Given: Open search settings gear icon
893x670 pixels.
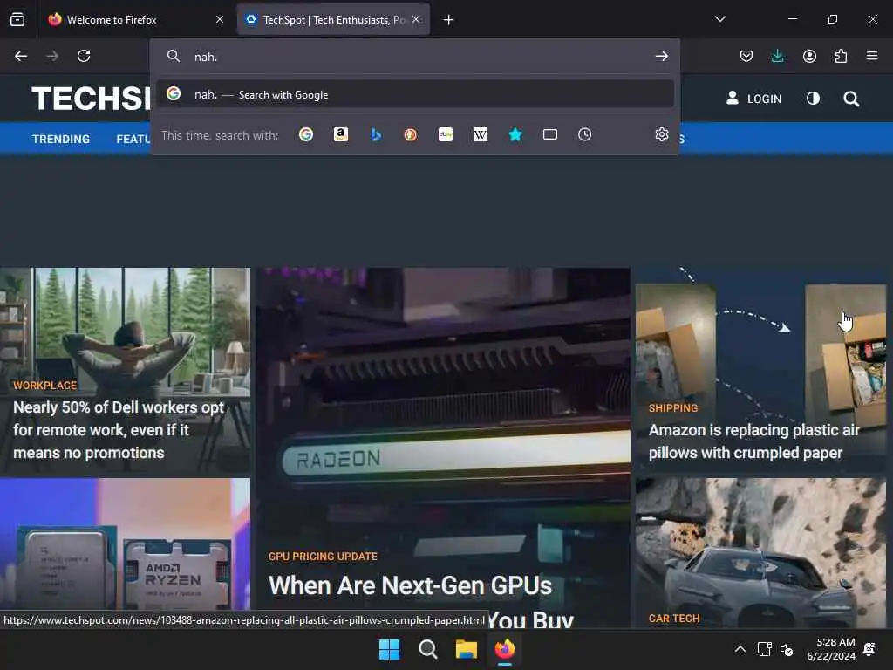Looking at the screenshot, I should [x=661, y=134].
